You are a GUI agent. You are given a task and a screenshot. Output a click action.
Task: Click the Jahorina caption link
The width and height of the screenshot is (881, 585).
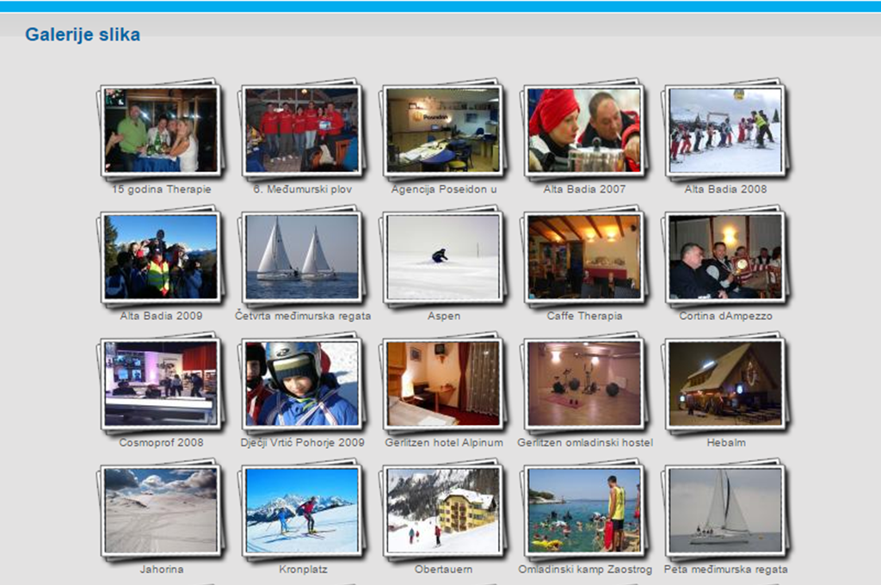pyautogui.click(x=162, y=570)
